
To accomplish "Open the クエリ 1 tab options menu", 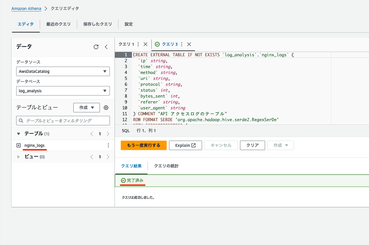I will click(x=138, y=44).
